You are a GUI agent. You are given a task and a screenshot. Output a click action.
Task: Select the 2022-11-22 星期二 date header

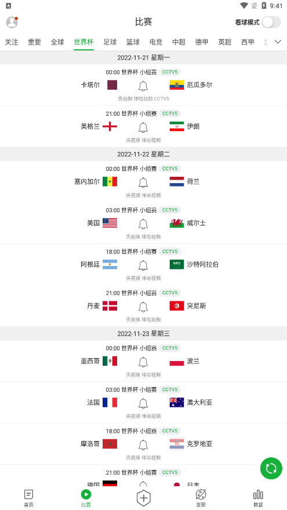coord(144,154)
